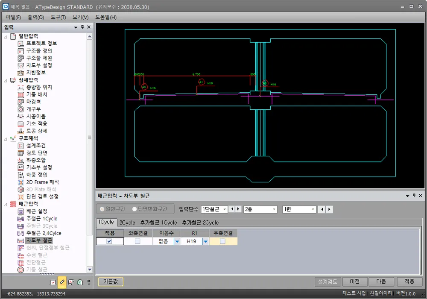Click the 다음 button

coord(381,281)
